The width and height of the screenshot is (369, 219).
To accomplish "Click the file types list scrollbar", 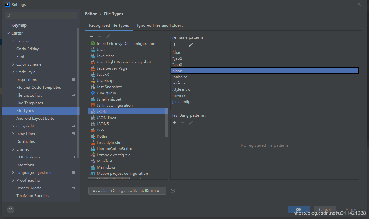I will 166,122.
